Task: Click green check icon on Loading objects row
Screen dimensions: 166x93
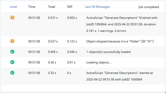Action: coord(12,62)
